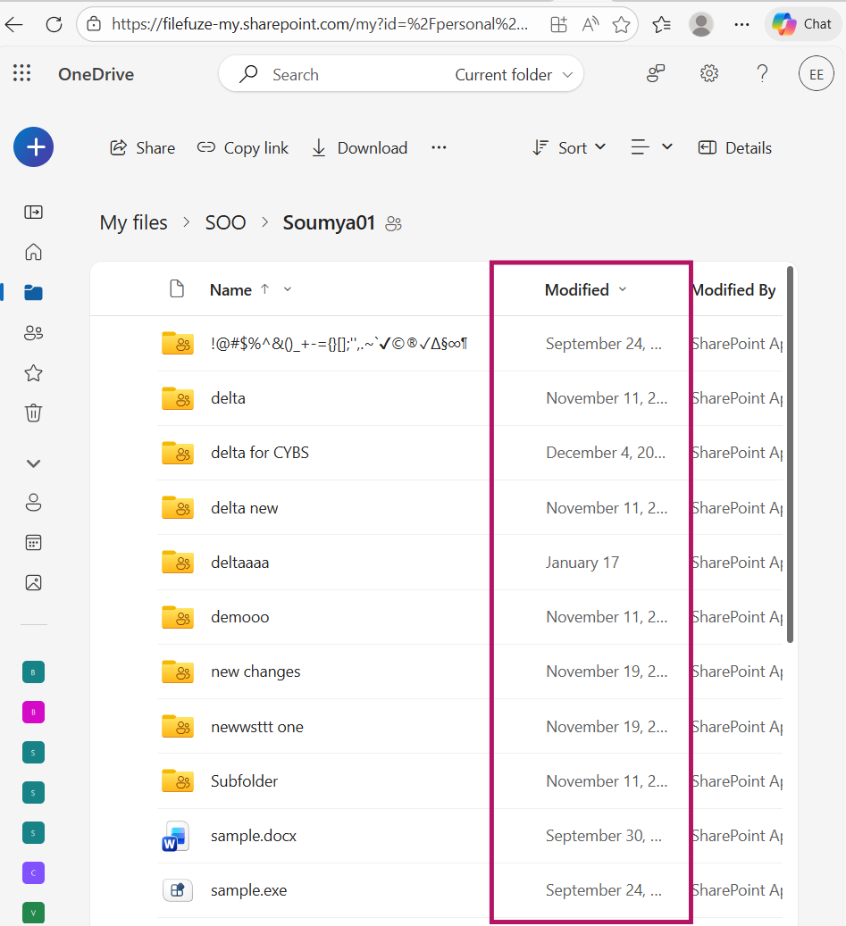Open the Favorites star view

[33, 372]
